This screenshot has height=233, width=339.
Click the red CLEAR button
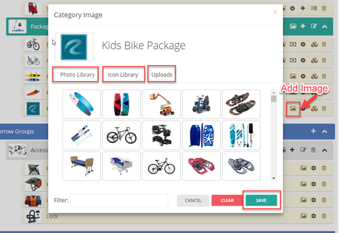tap(227, 200)
